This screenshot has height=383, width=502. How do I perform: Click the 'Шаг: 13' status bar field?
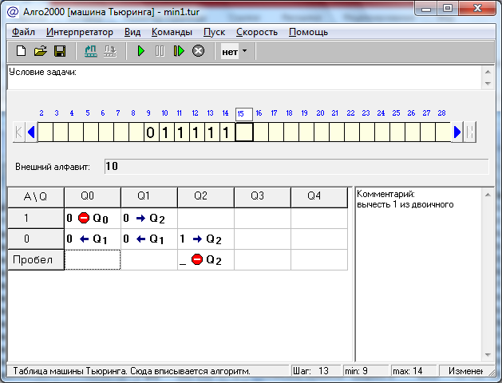click(x=315, y=371)
